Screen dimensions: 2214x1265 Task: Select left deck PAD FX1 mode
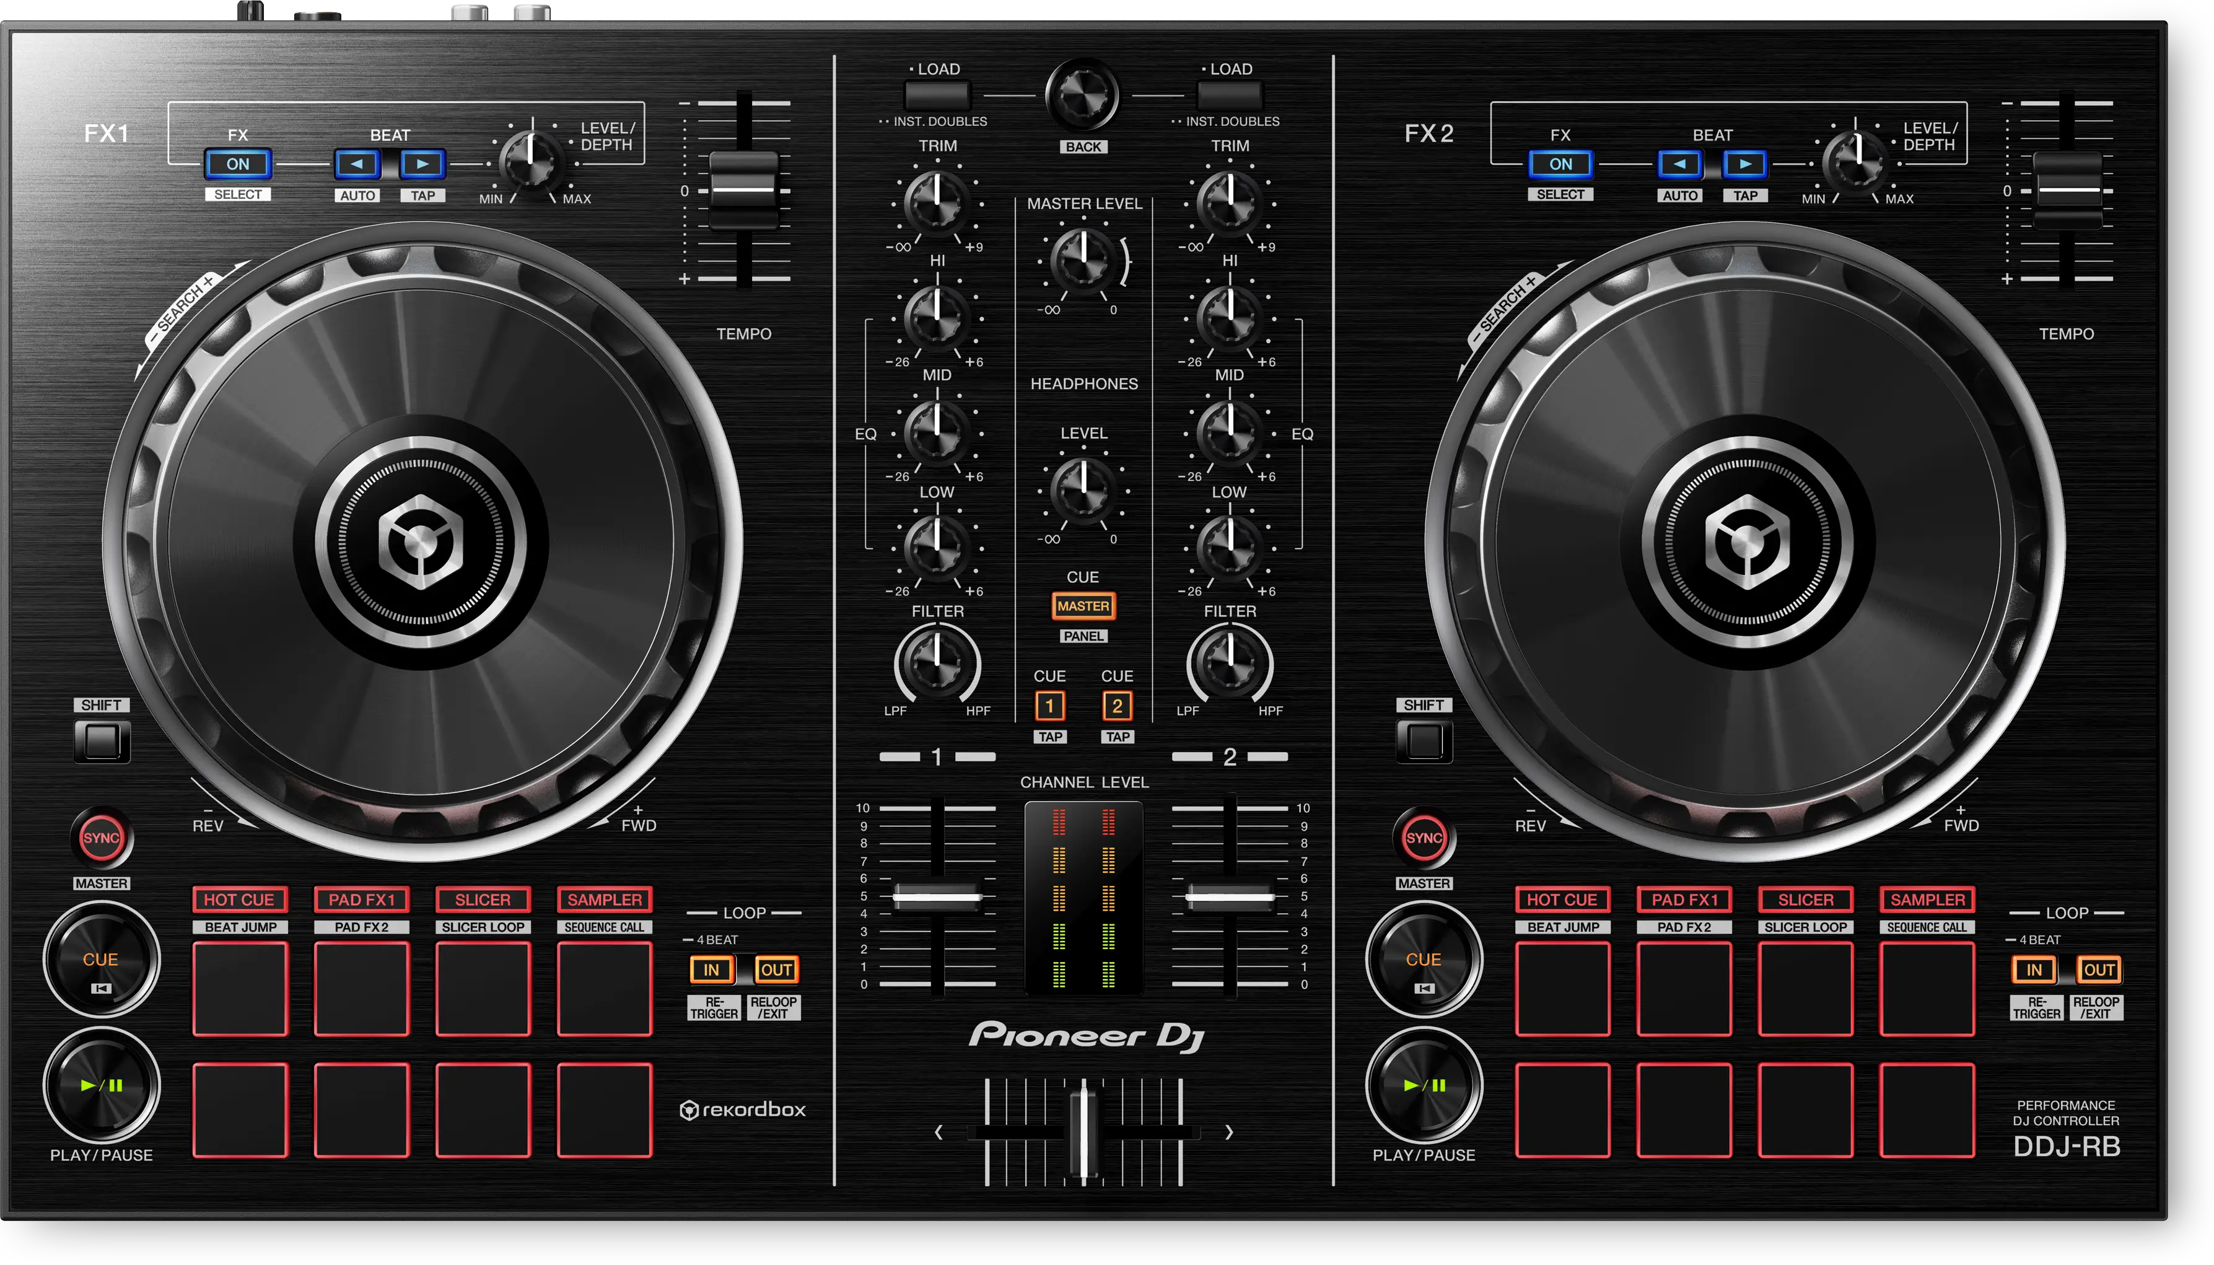361,900
